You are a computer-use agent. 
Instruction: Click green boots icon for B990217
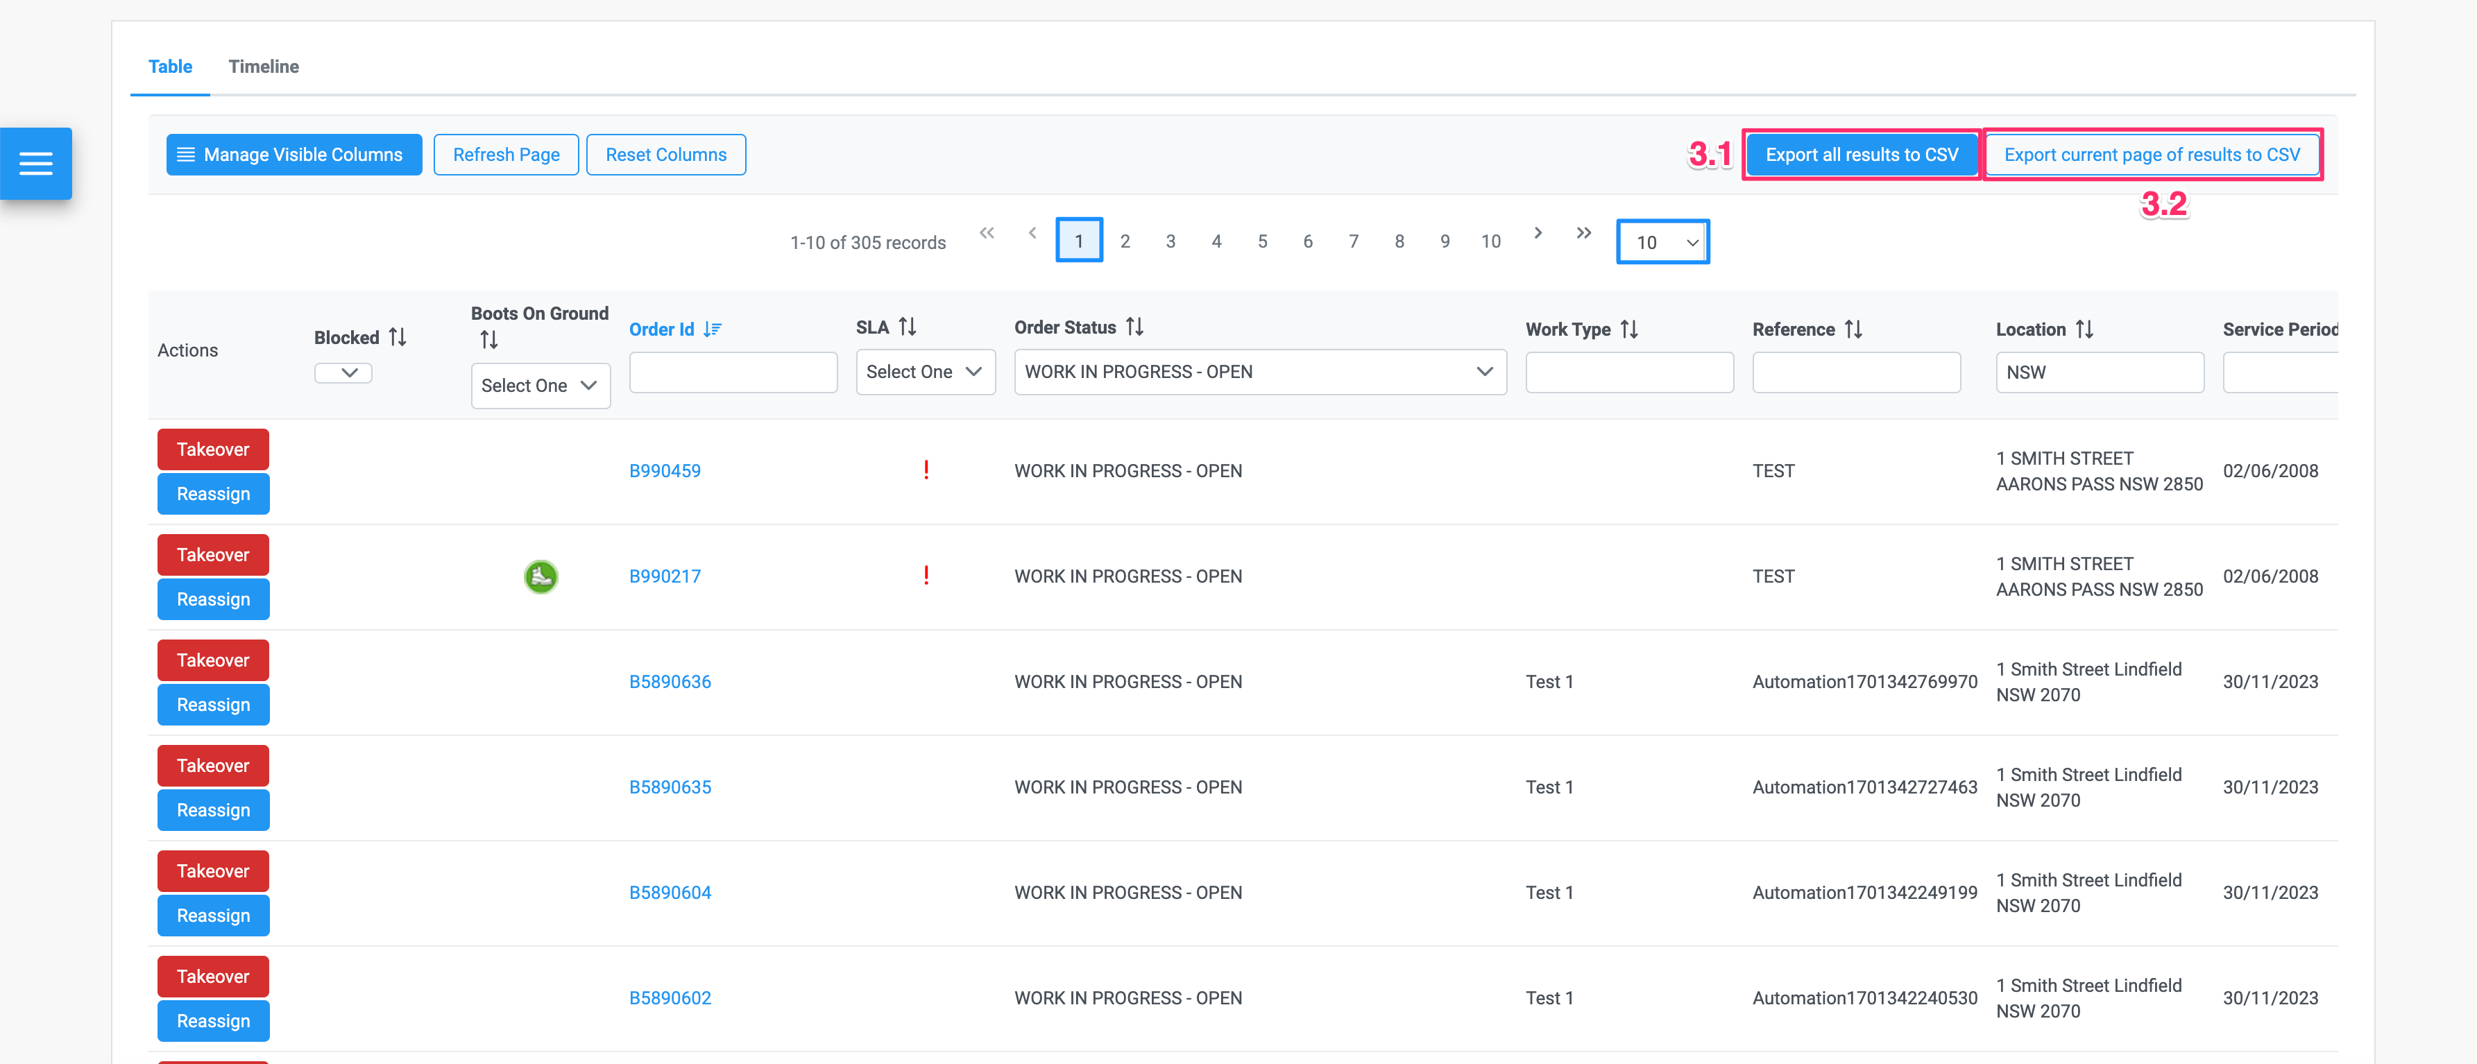pyautogui.click(x=540, y=576)
